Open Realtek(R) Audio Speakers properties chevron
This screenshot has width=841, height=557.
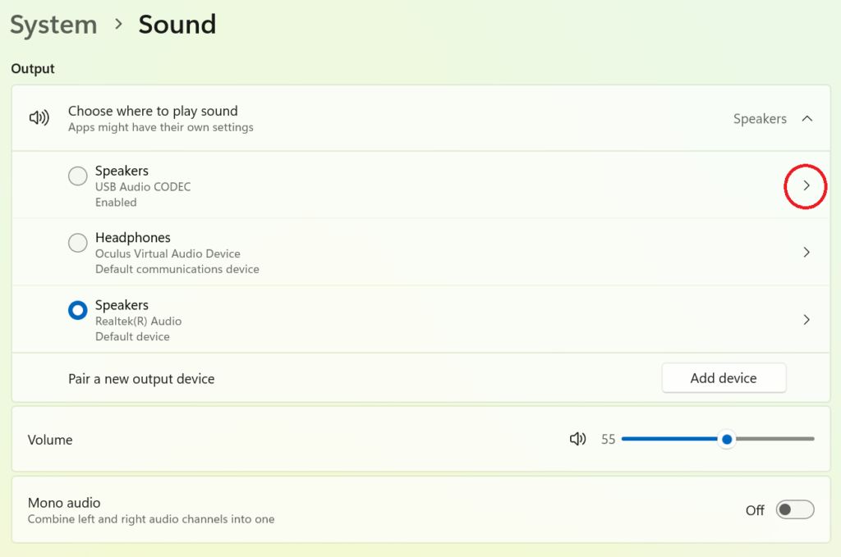click(806, 320)
